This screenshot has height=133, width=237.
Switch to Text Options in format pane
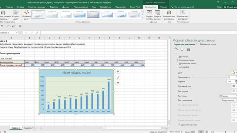[x=208, y=44]
